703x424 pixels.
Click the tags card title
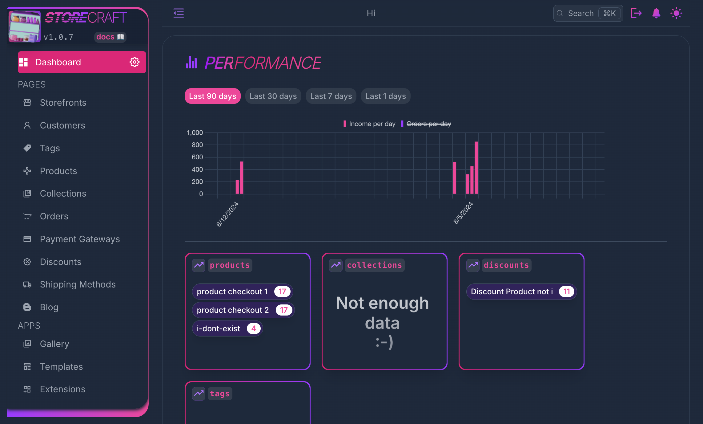pyautogui.click(x=219, y=393)
